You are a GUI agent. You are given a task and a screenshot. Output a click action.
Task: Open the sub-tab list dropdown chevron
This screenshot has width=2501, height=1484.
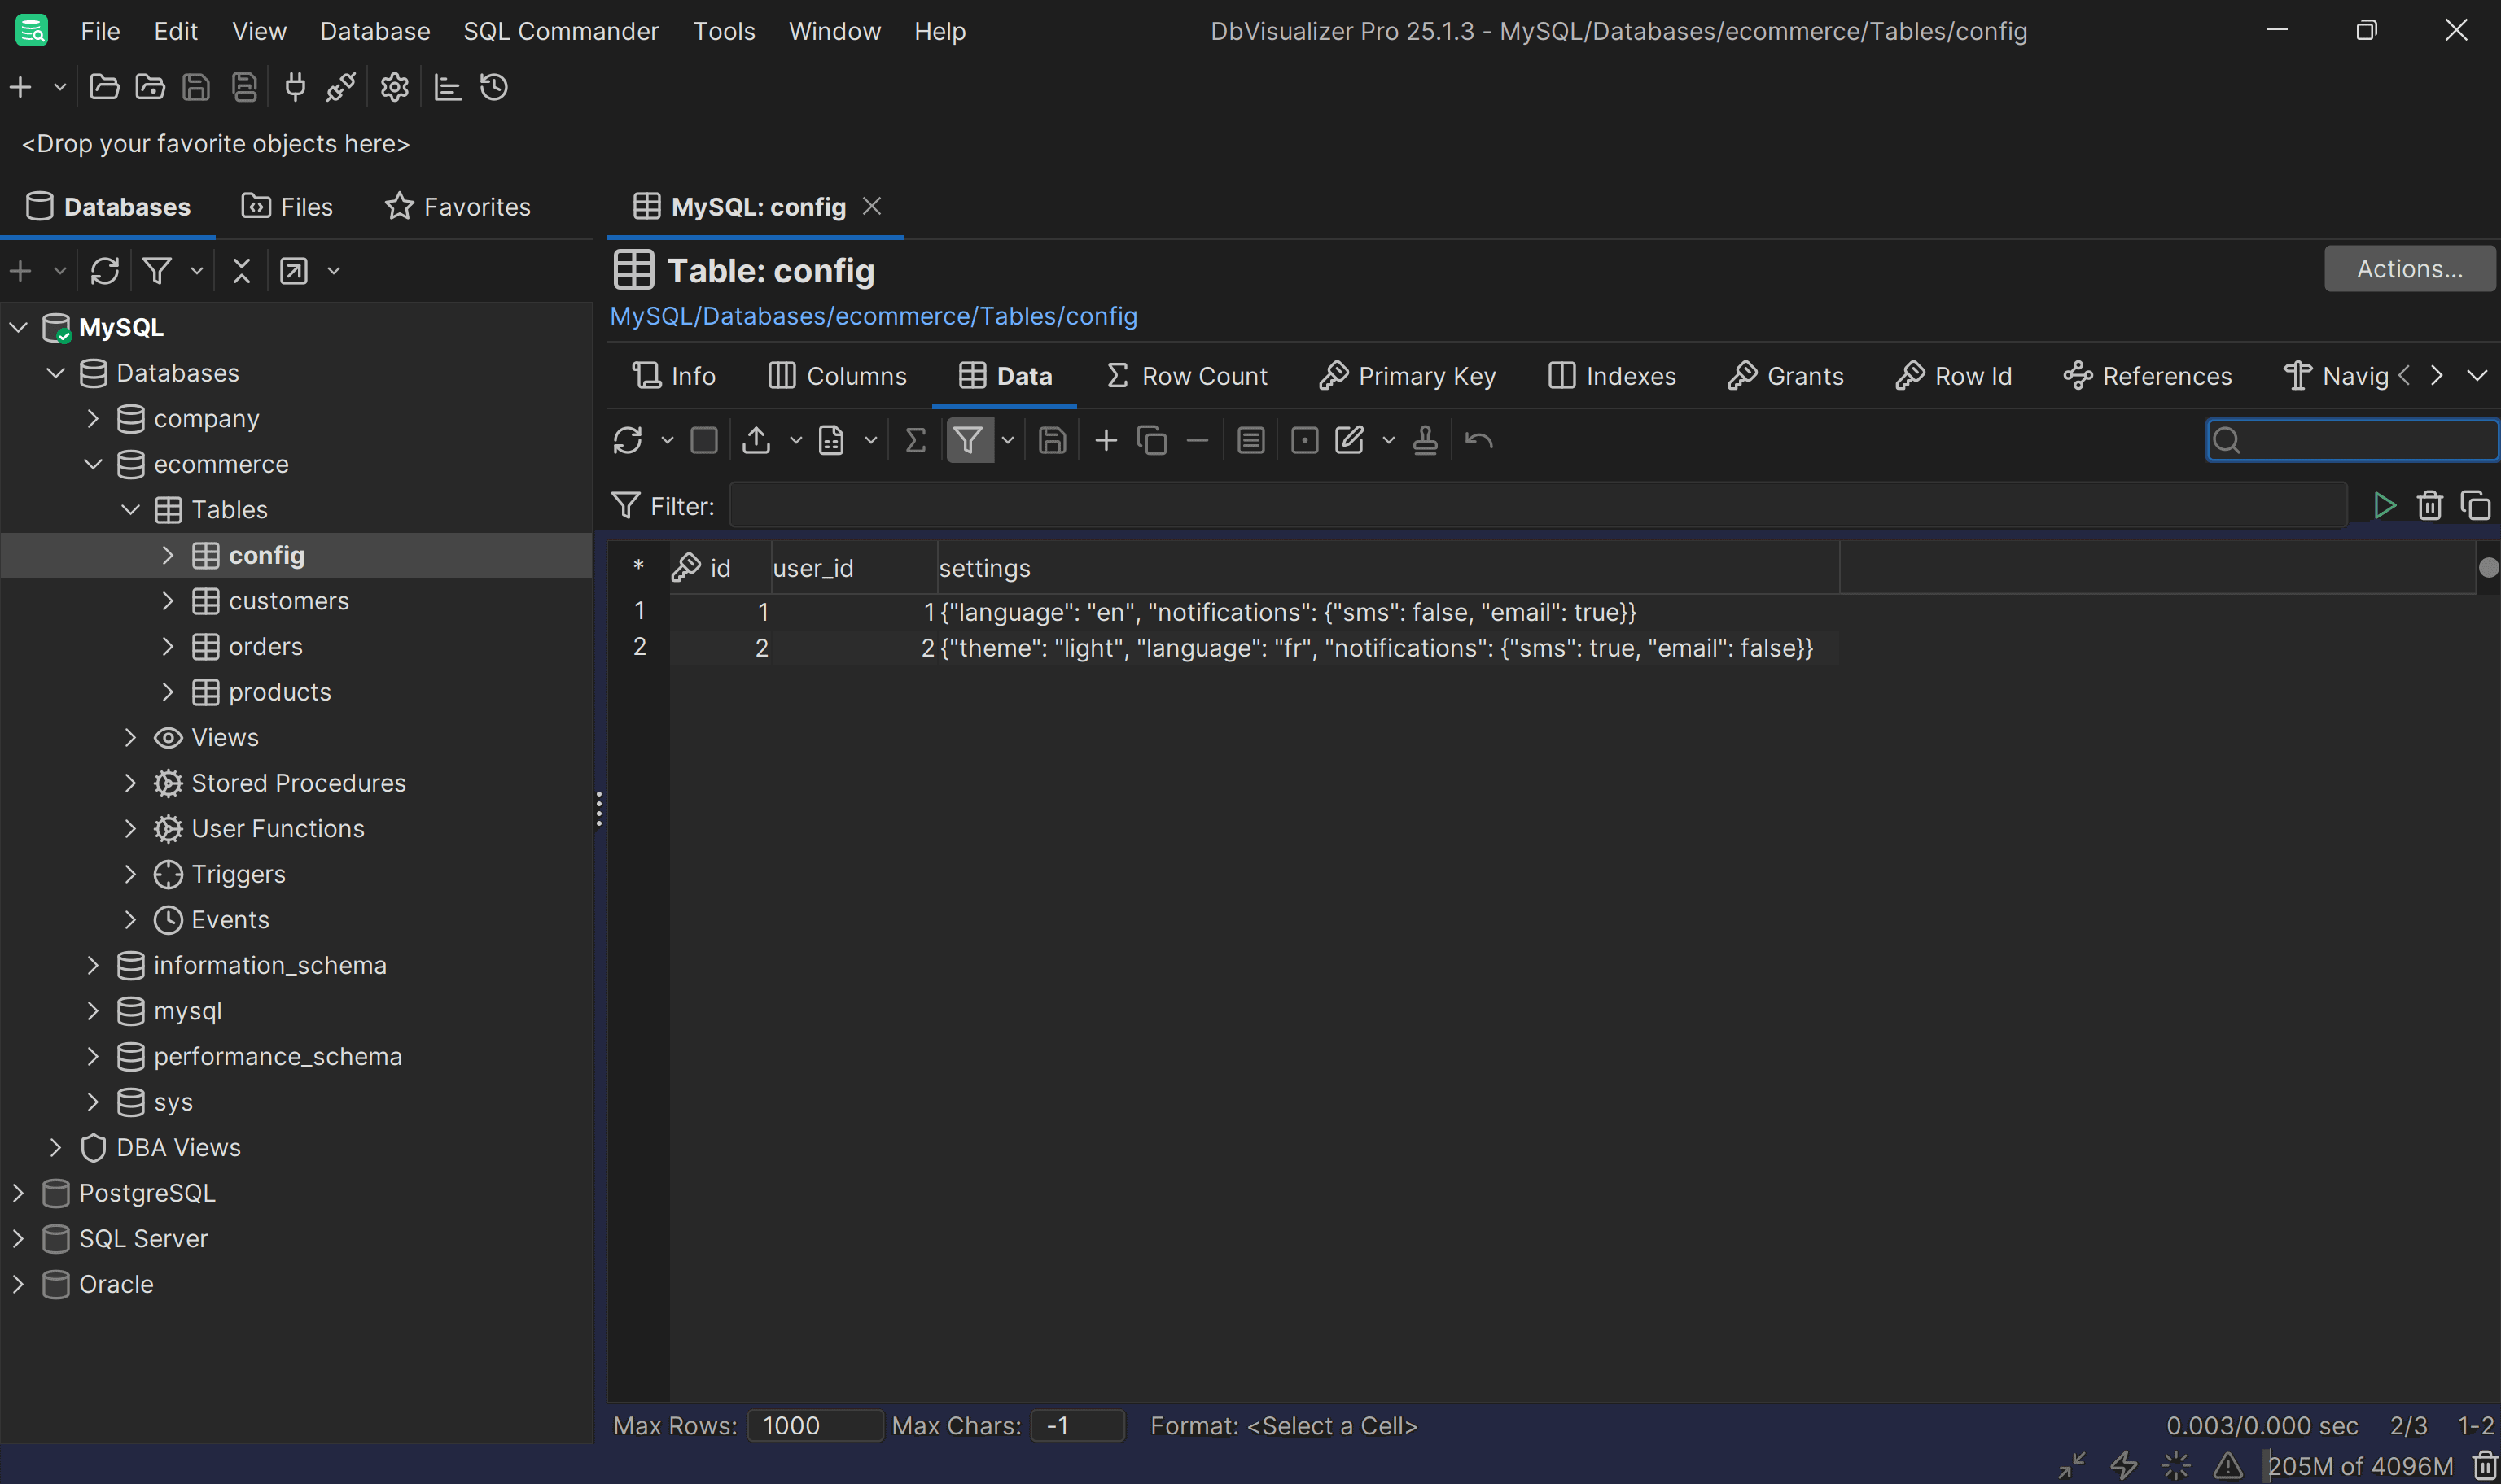(2477, 376)
